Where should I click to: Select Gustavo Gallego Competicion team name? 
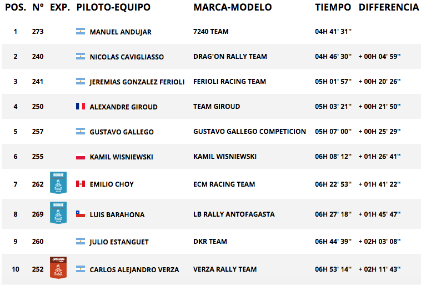[x=249, y=132]
